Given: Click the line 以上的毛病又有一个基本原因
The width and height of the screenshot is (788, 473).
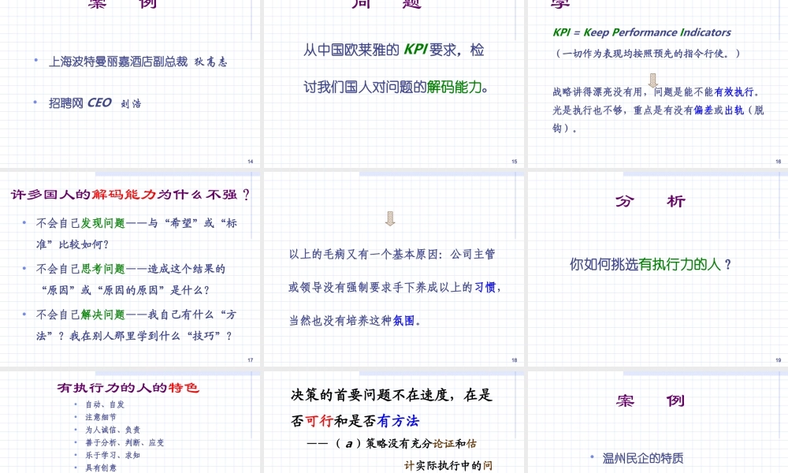Looking at the screenshot, I should 392,255.
